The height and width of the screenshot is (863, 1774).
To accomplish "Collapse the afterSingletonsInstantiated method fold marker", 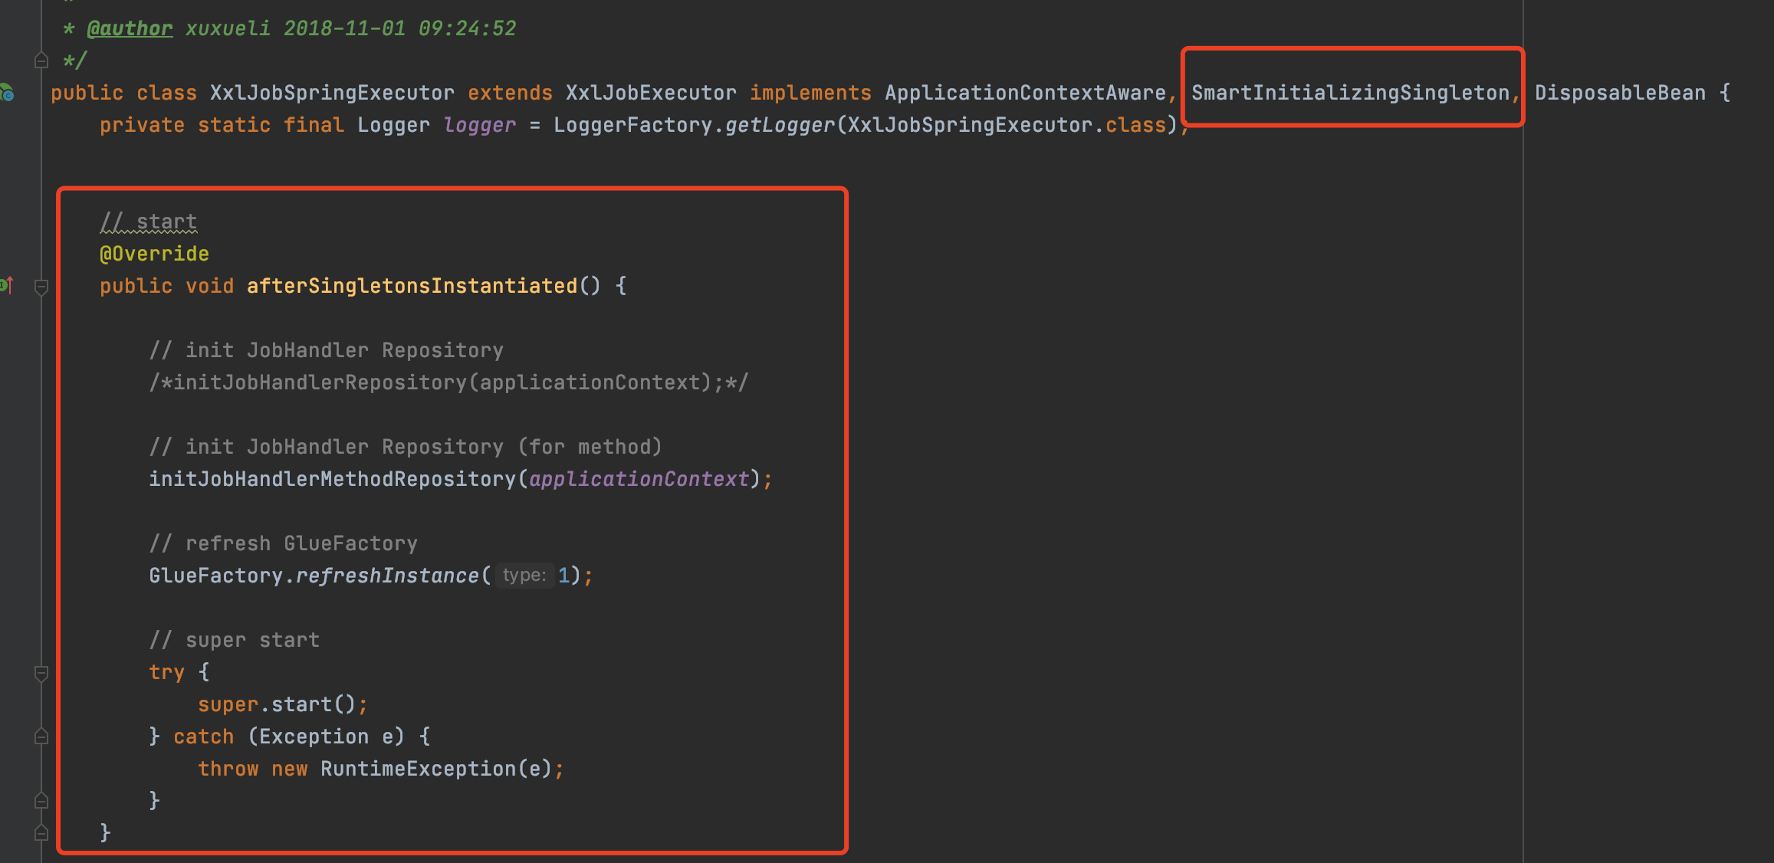I will pos(41,287).
